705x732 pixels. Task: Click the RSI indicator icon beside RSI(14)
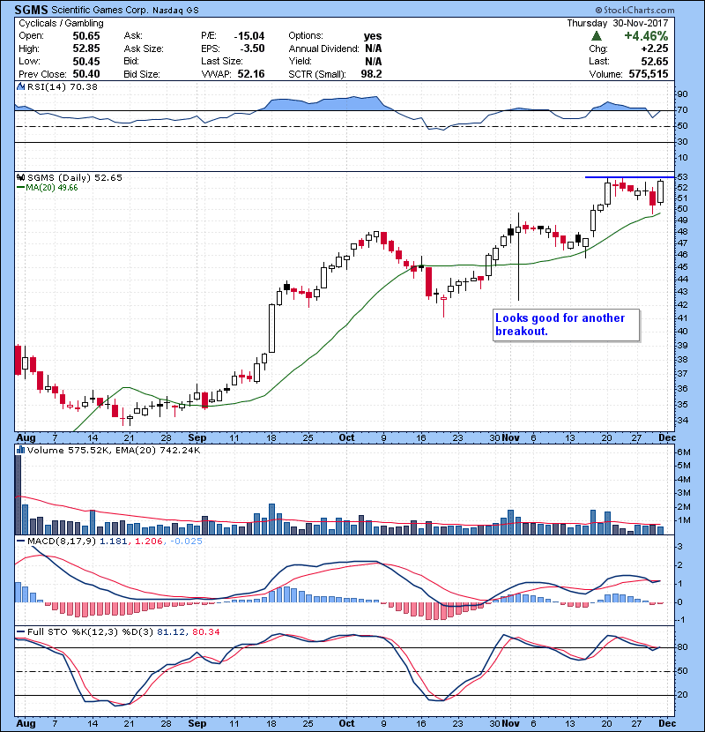coord(20,86)
